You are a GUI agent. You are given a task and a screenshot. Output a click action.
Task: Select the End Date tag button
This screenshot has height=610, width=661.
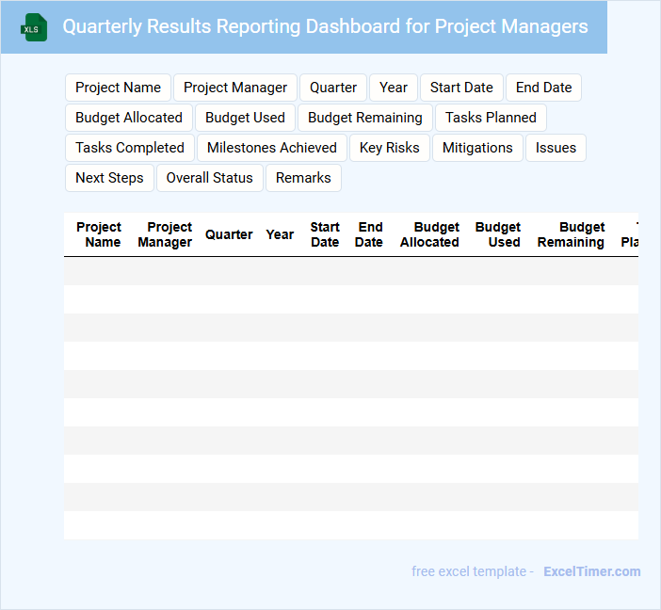[x=543, y=88]
